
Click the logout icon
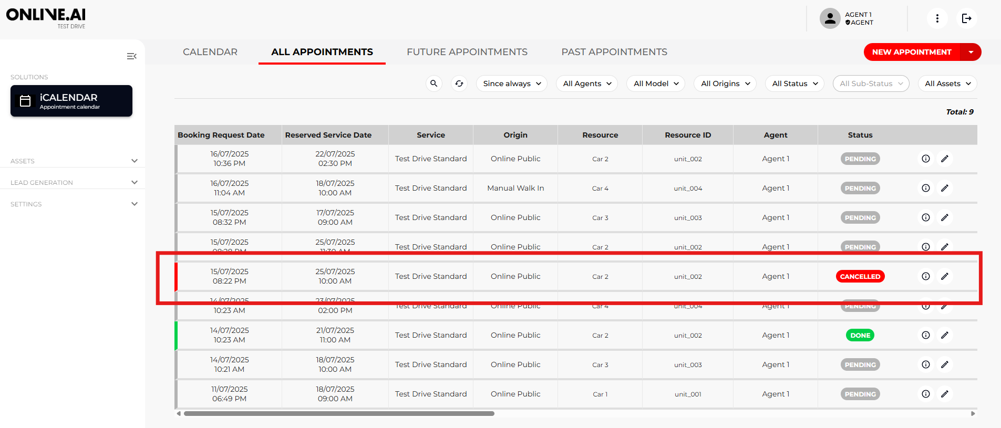966,19
